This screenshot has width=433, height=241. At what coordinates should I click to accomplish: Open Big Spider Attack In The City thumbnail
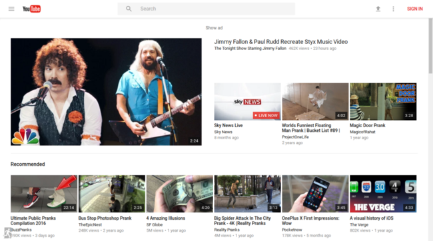(247, 194)
